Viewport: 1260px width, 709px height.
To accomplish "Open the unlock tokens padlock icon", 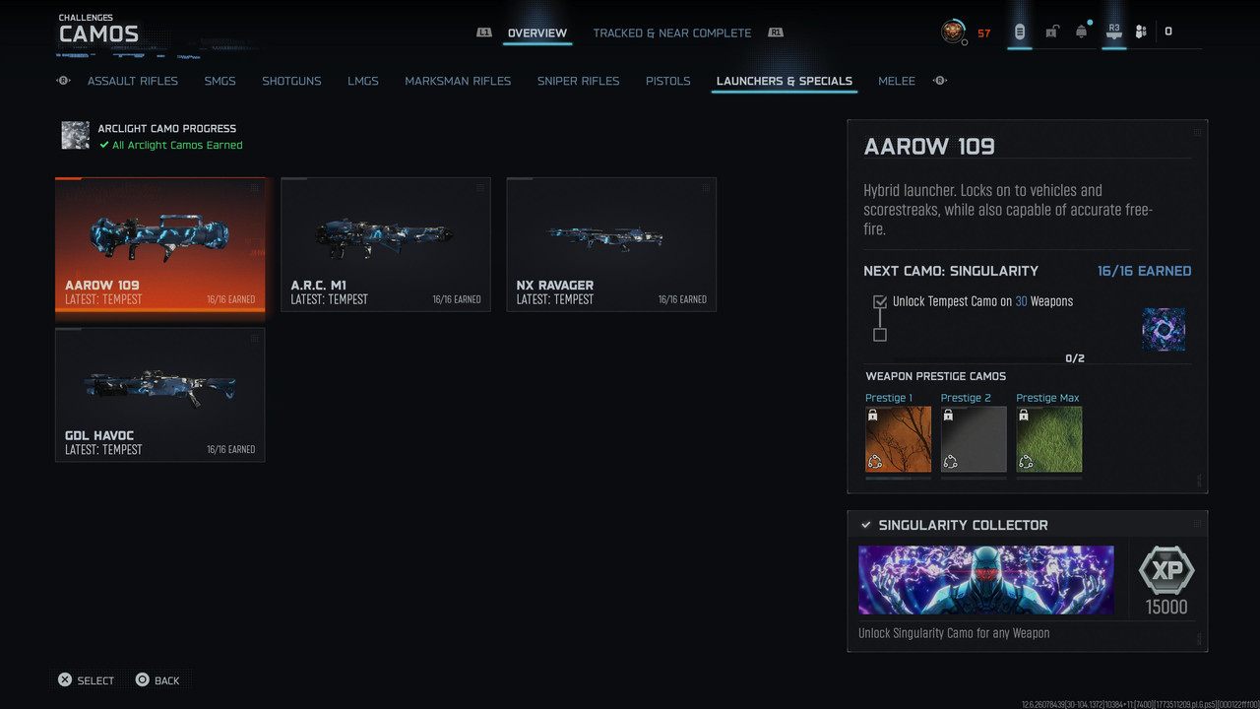I will [1051, 32].
